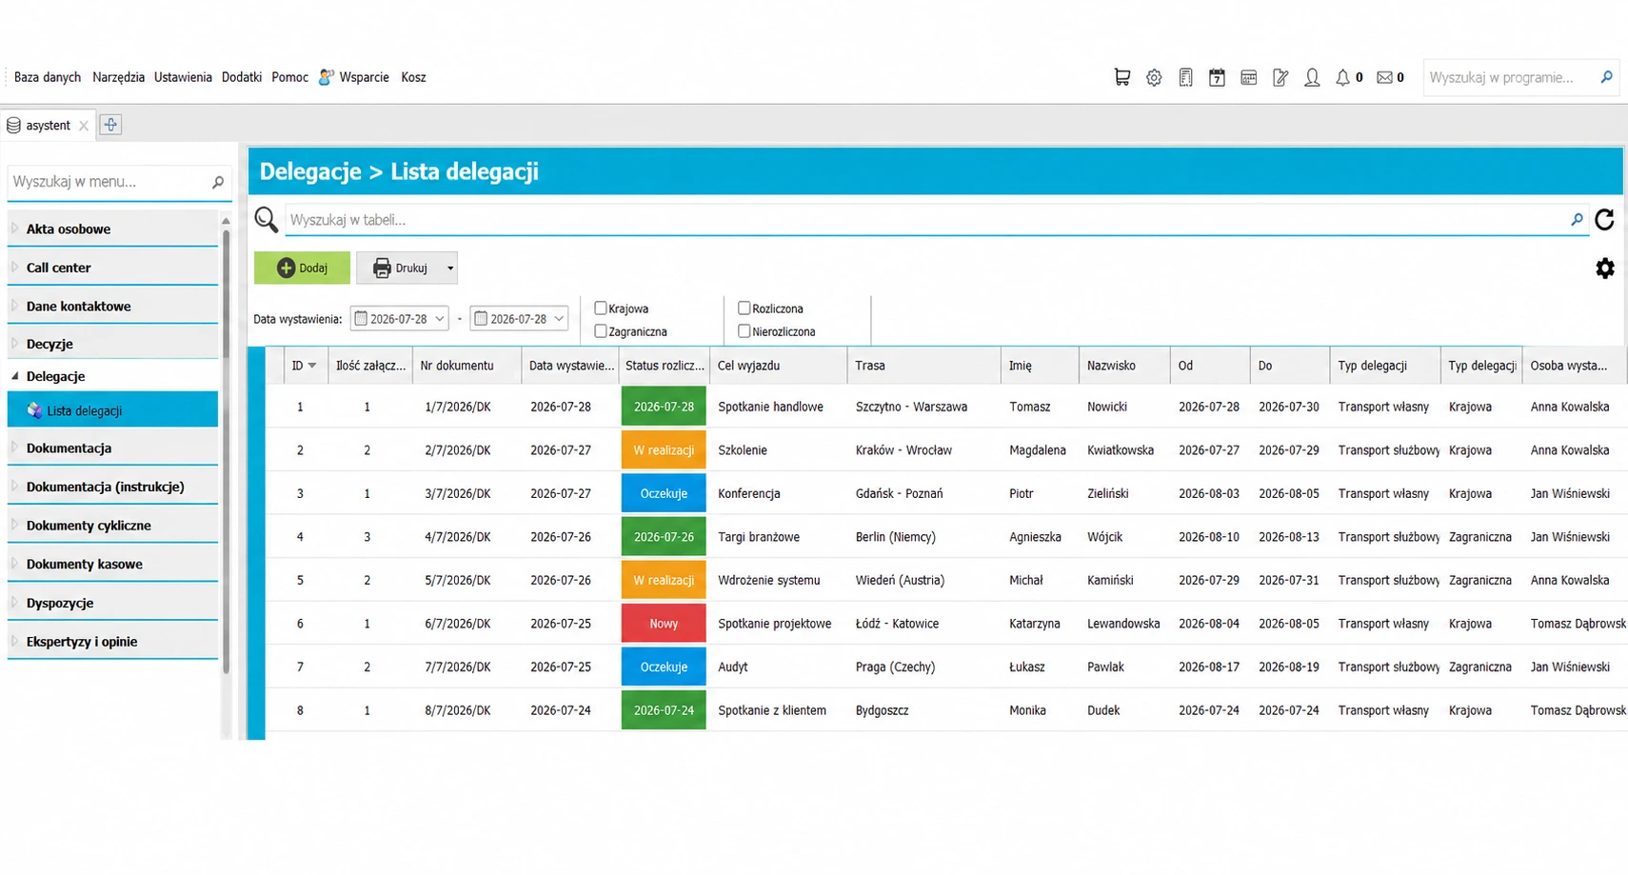
Task: Open the Drukuj dropdown arrow
Action: (x=450, y=268)
